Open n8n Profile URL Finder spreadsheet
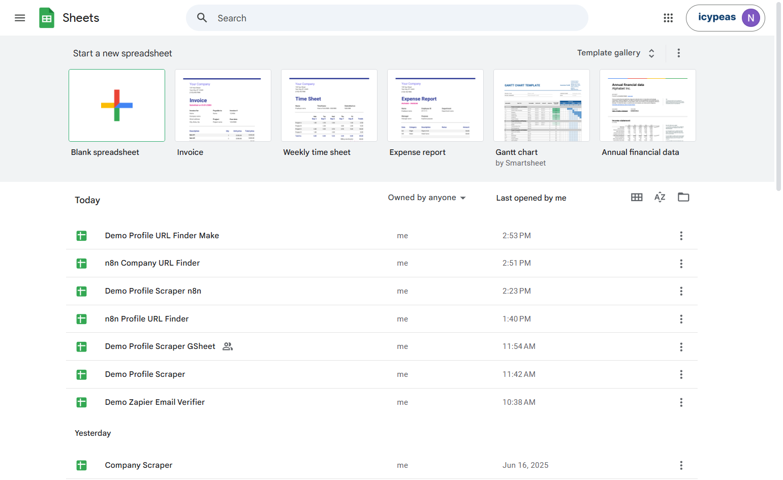Screen dimensions: 783x480 tap(382, 319)
